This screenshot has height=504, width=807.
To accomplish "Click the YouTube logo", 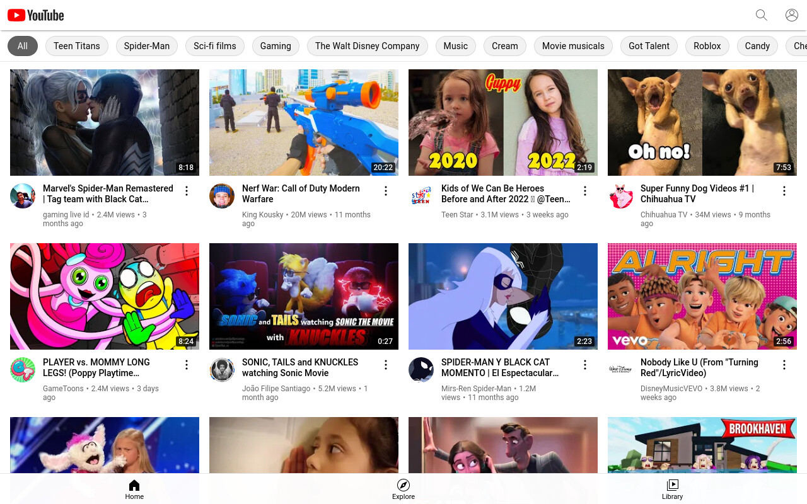I will 36,15.
